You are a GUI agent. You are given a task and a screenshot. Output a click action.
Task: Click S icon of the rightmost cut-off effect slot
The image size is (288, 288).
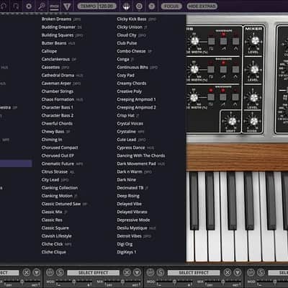261,272
